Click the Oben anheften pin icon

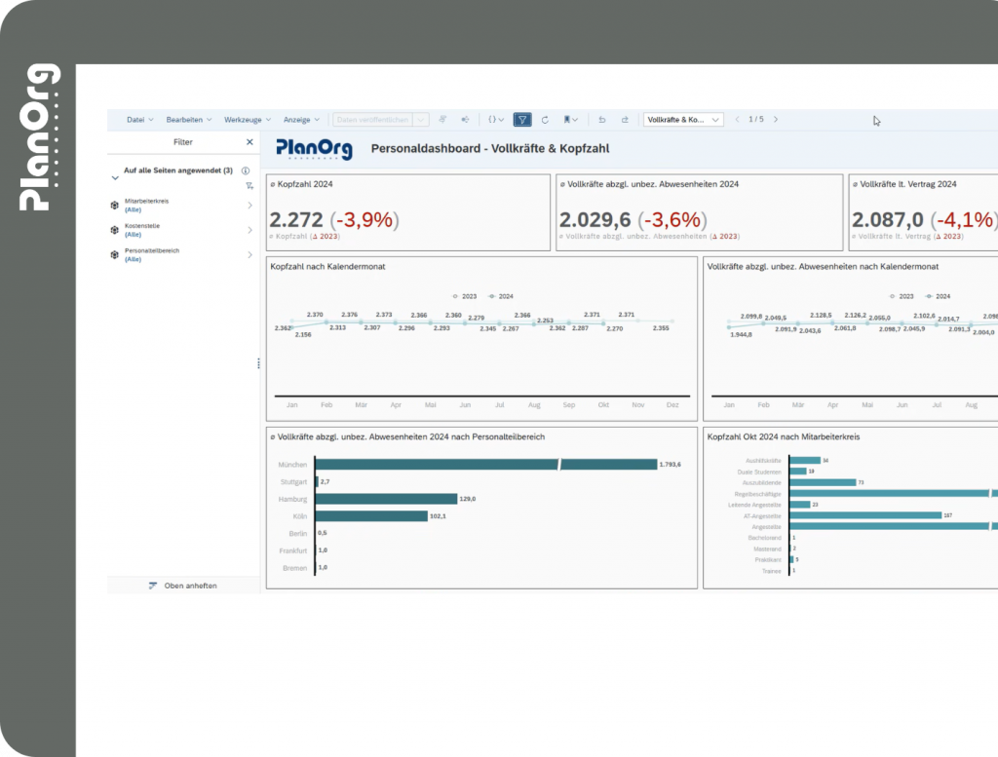(x=153, y=586)
